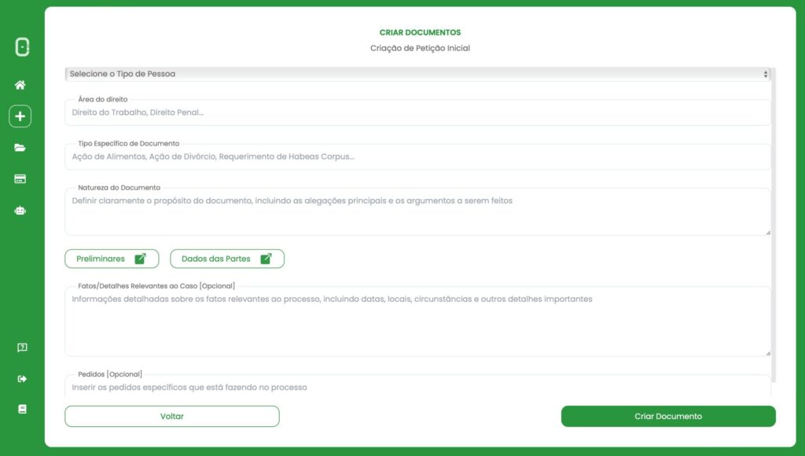
Task: Focus the Fatos/Detalhes Relevantes ao Caso textarea
Action: 417,322
